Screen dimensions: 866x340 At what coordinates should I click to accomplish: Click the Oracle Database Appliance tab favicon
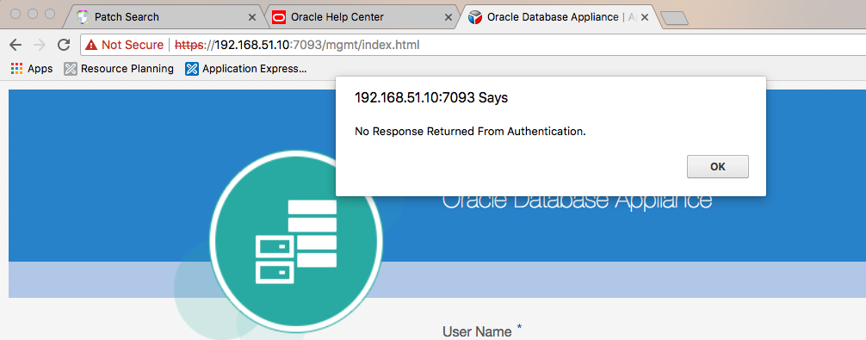click(x=474, y=17)
